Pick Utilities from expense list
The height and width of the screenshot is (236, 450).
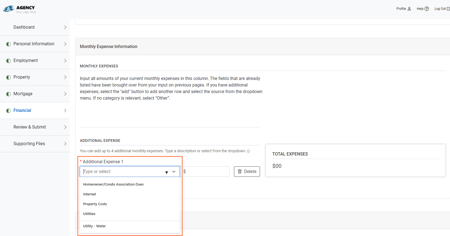89,214
